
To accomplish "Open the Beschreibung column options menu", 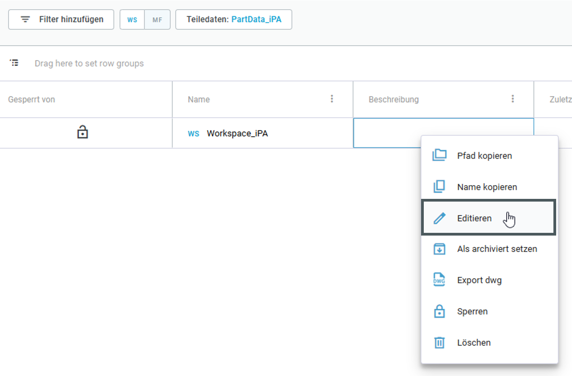I will [x=513, y=99].
